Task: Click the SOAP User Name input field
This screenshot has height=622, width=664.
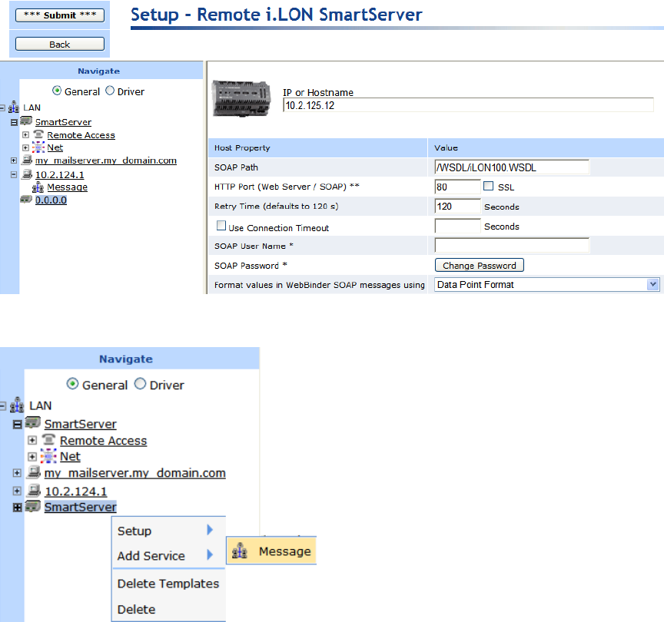Action: tap(512, 246)
